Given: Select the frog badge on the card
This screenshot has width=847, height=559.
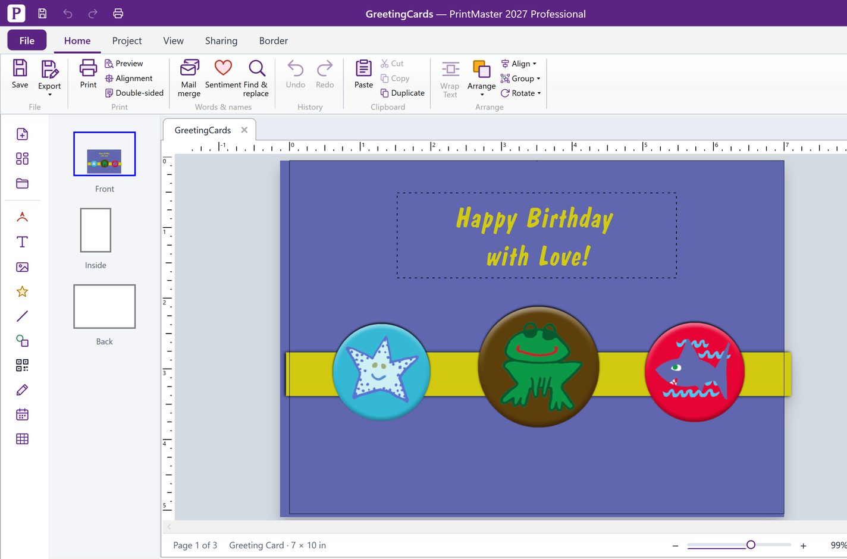Looking at the screenshot, I should (538, 366).
